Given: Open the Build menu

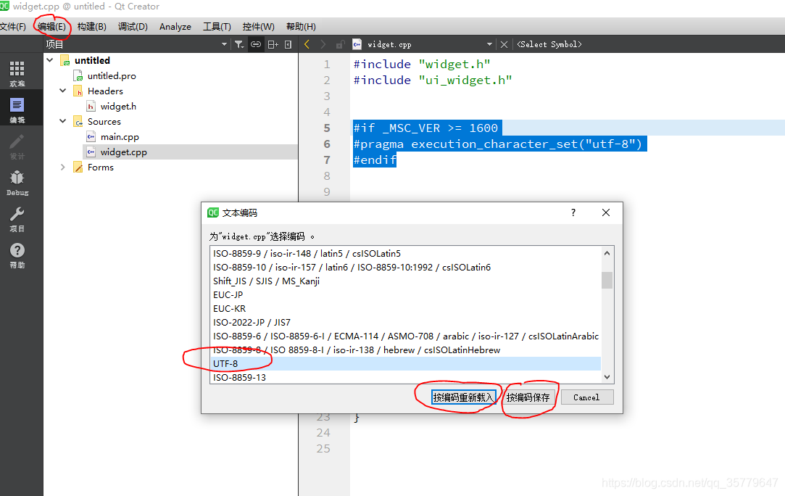Looking at the screenshot, I should coord(92,27).
